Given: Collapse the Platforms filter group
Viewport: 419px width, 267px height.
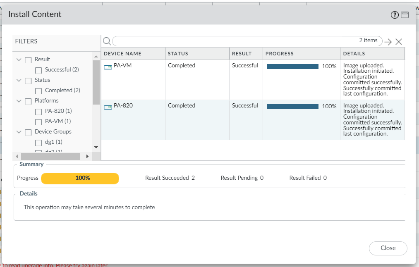Looking at the screenshot, I should [x=19, y=101].
